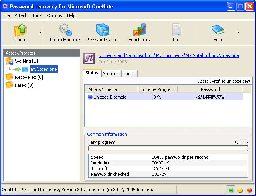Expand the dropdown arrow next to Open
The width and height of the screenshot is (256, 196).
coord(40,32)
